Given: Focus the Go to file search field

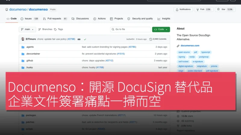Looking at the screenshot, I should click(x=130, y=29).
